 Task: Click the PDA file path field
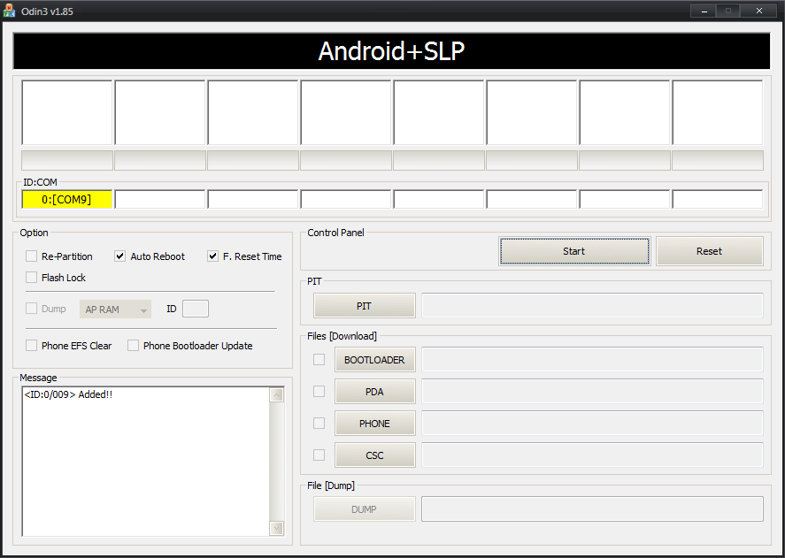point(592,392)
